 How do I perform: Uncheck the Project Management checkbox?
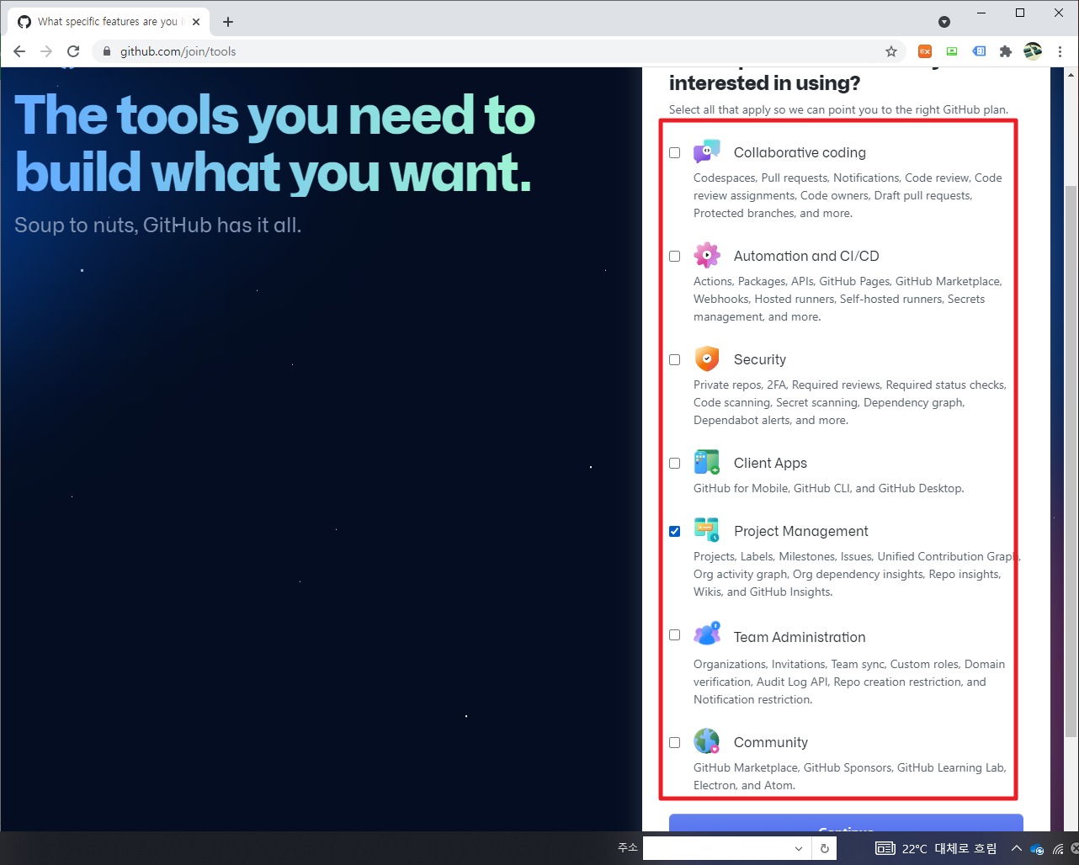coord(675,531)
